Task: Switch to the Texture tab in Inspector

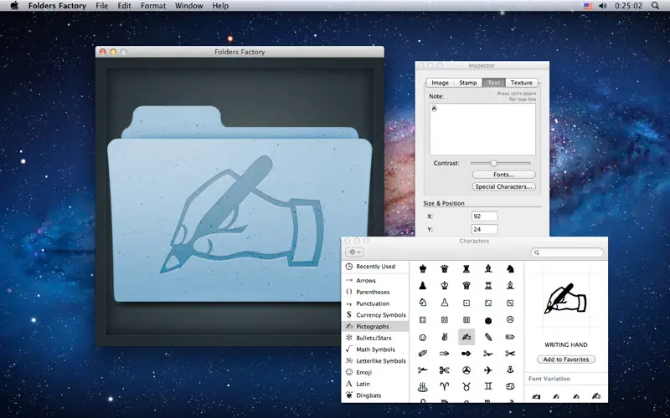Action: [521, 83]
